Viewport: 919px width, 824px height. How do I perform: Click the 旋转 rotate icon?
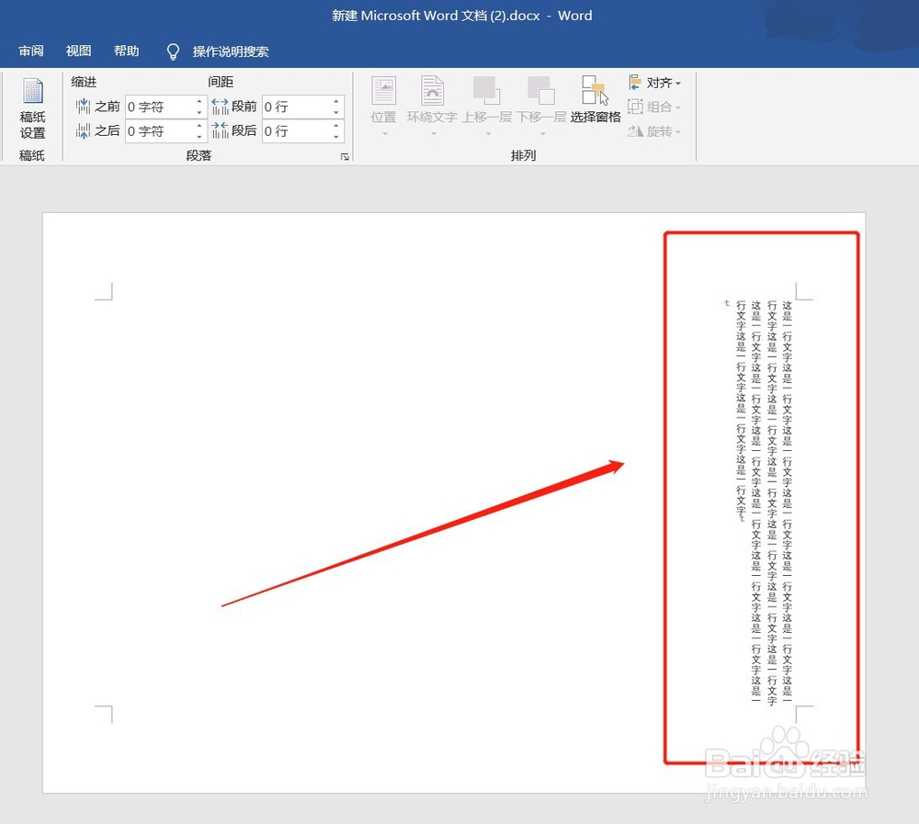[x=635, y=130]
